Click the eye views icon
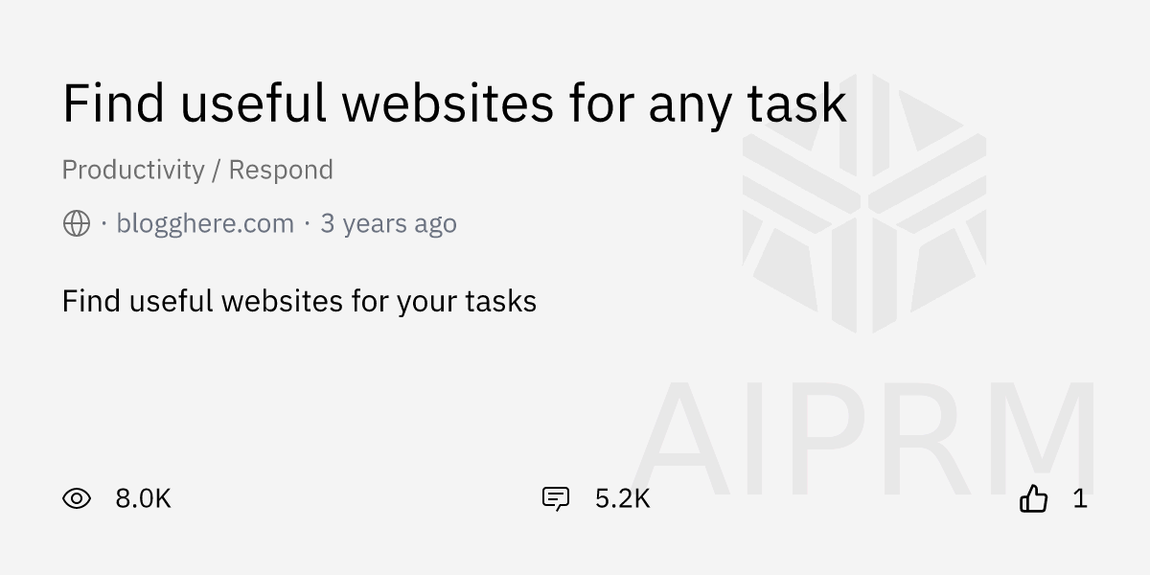Screen dimensions: 1150x575 pyautogui.click(x=77, y=498)
